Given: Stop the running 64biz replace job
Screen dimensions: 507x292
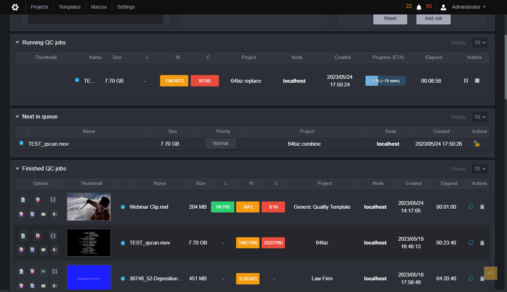Looking at the screenshot, I should [x=477, y=81].
